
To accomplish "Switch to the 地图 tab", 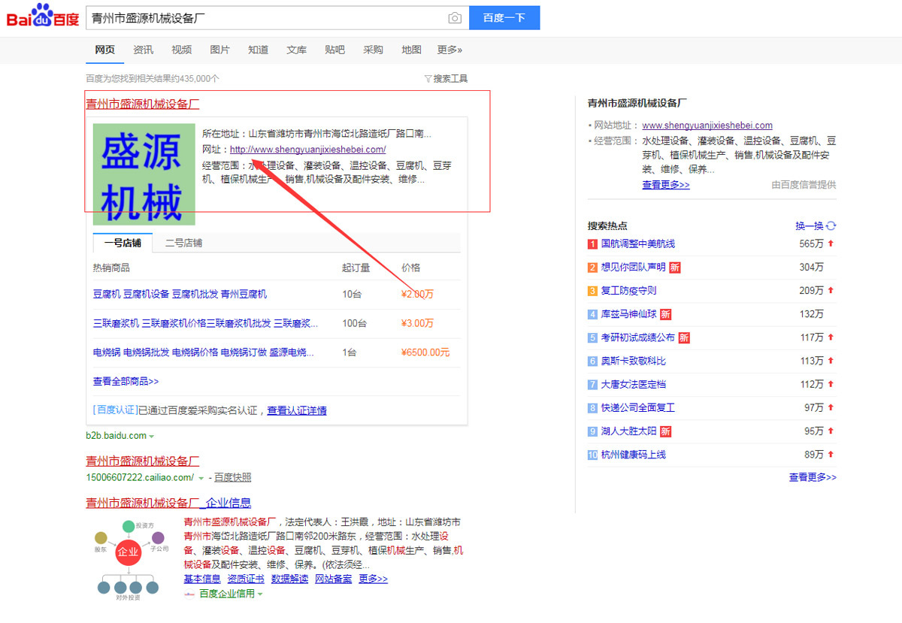I will [x=411, y=50].
